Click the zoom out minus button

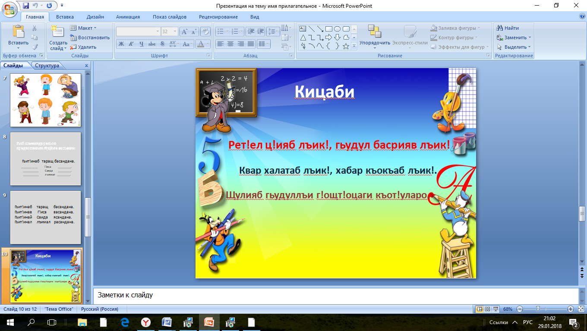pyautogui.click(x=520, y=309)
